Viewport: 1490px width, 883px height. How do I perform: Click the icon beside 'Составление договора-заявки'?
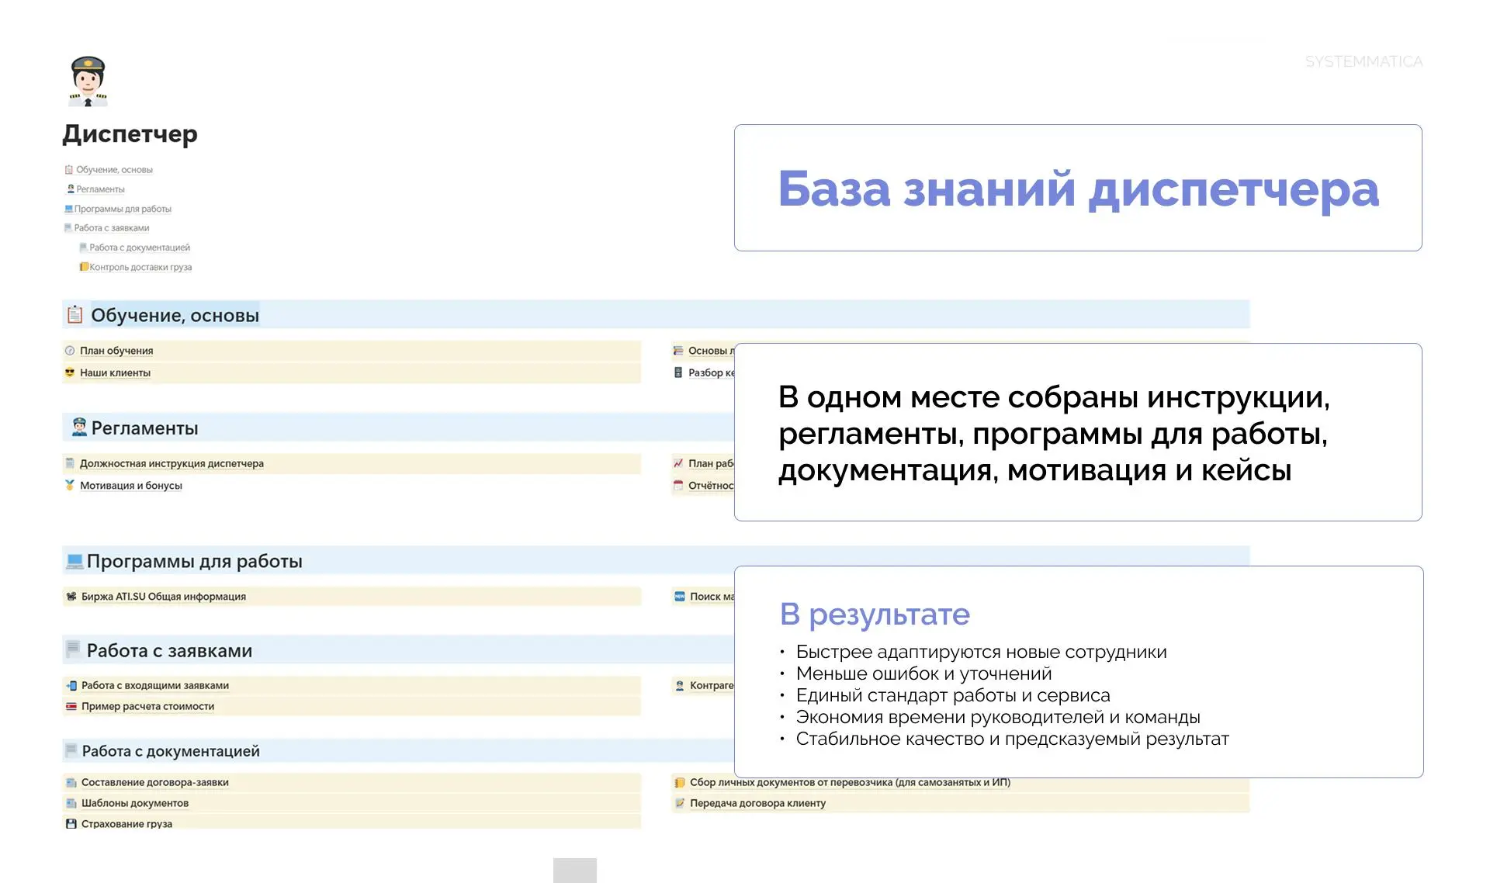pos(71,783)
